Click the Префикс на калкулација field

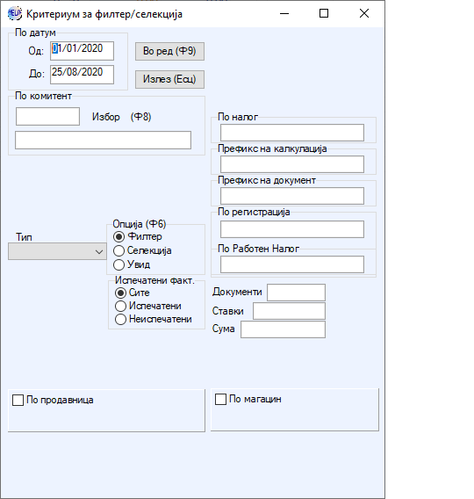292,164
